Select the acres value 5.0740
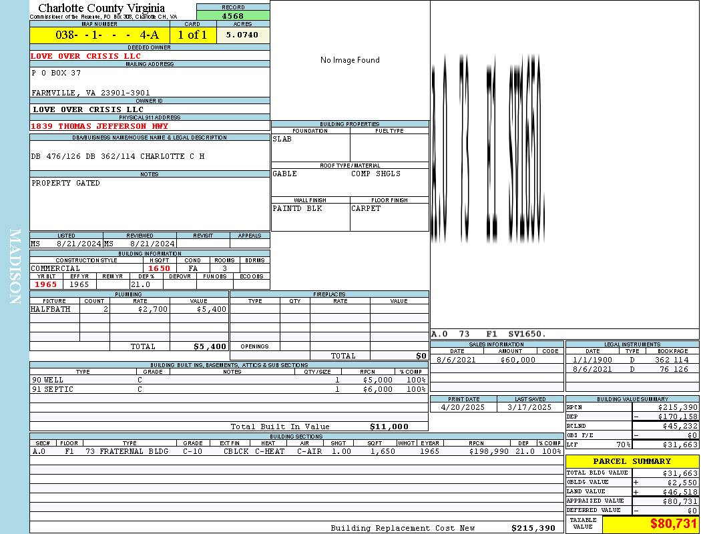 pyautogui.click(x=242, y=35)
